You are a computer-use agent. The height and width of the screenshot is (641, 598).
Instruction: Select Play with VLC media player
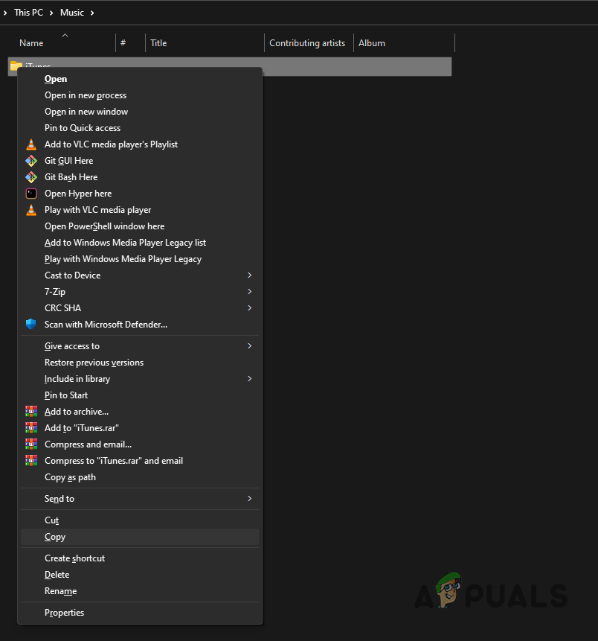click(x=140, y=210)
